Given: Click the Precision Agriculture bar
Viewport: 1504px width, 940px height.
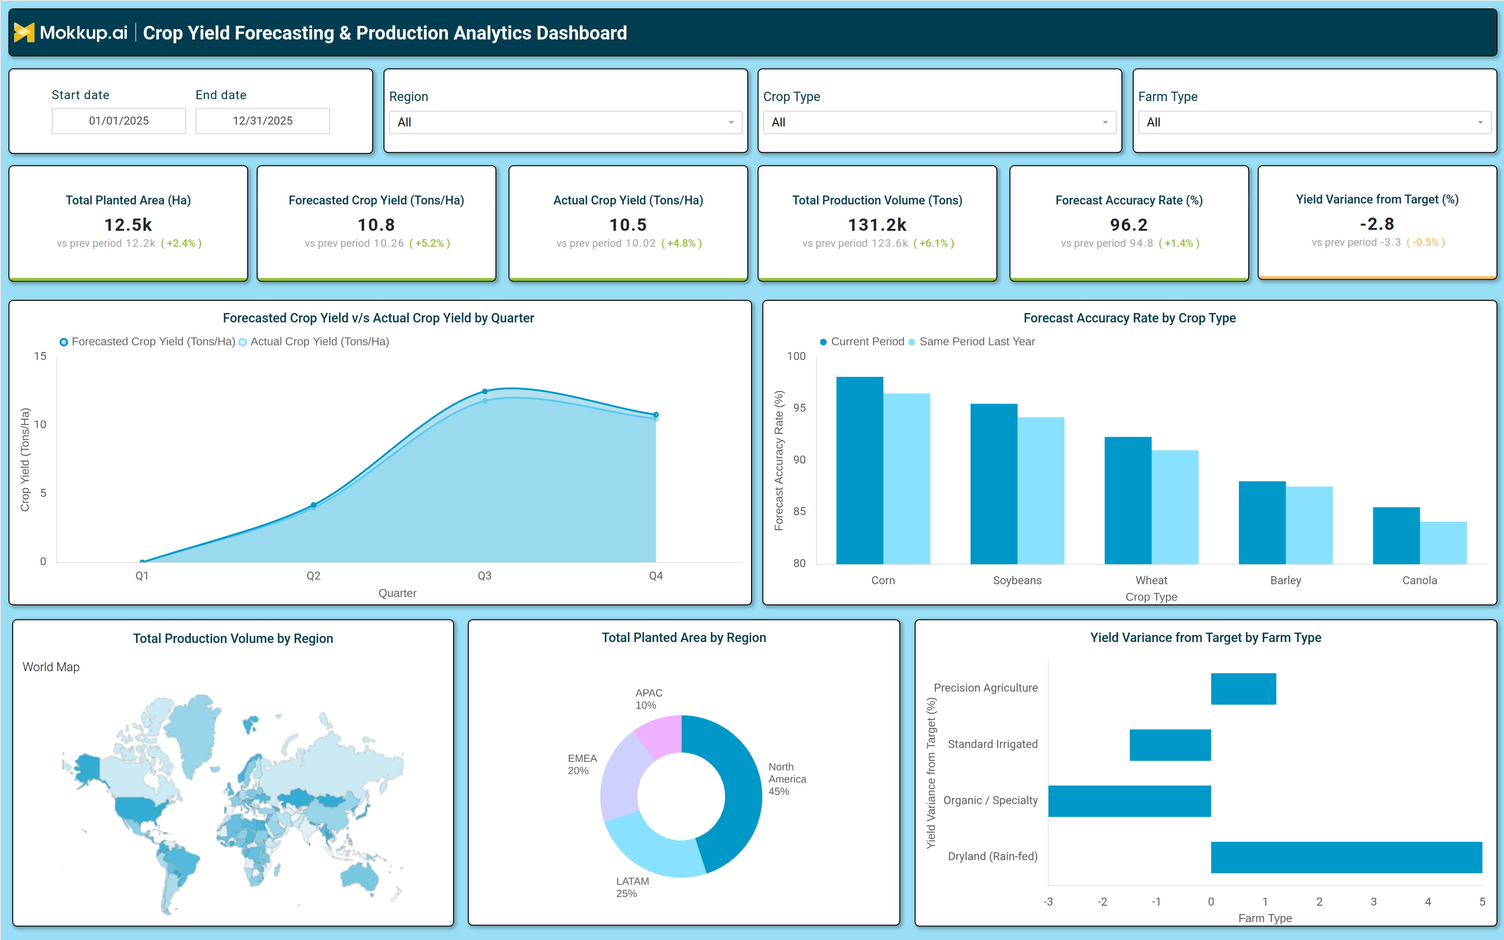Looking at the screenshot, I should pyautogui.click(x=1243, y=689).
